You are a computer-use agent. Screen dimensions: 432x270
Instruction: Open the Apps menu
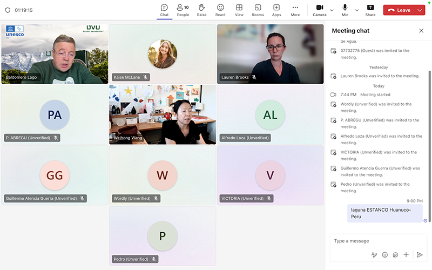click(276, 10)
